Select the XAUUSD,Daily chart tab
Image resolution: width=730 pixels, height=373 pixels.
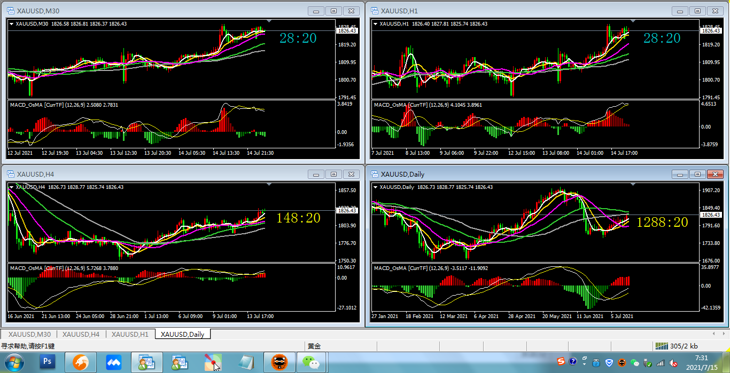pos(183,334)
